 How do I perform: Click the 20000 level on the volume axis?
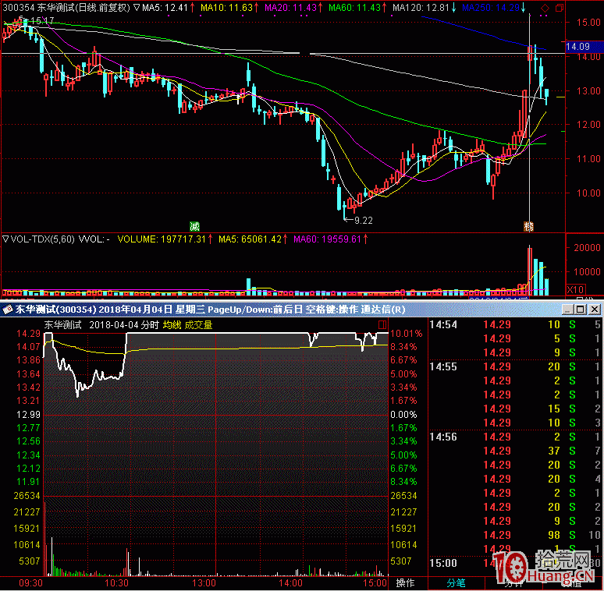click(x=587, y=247)
